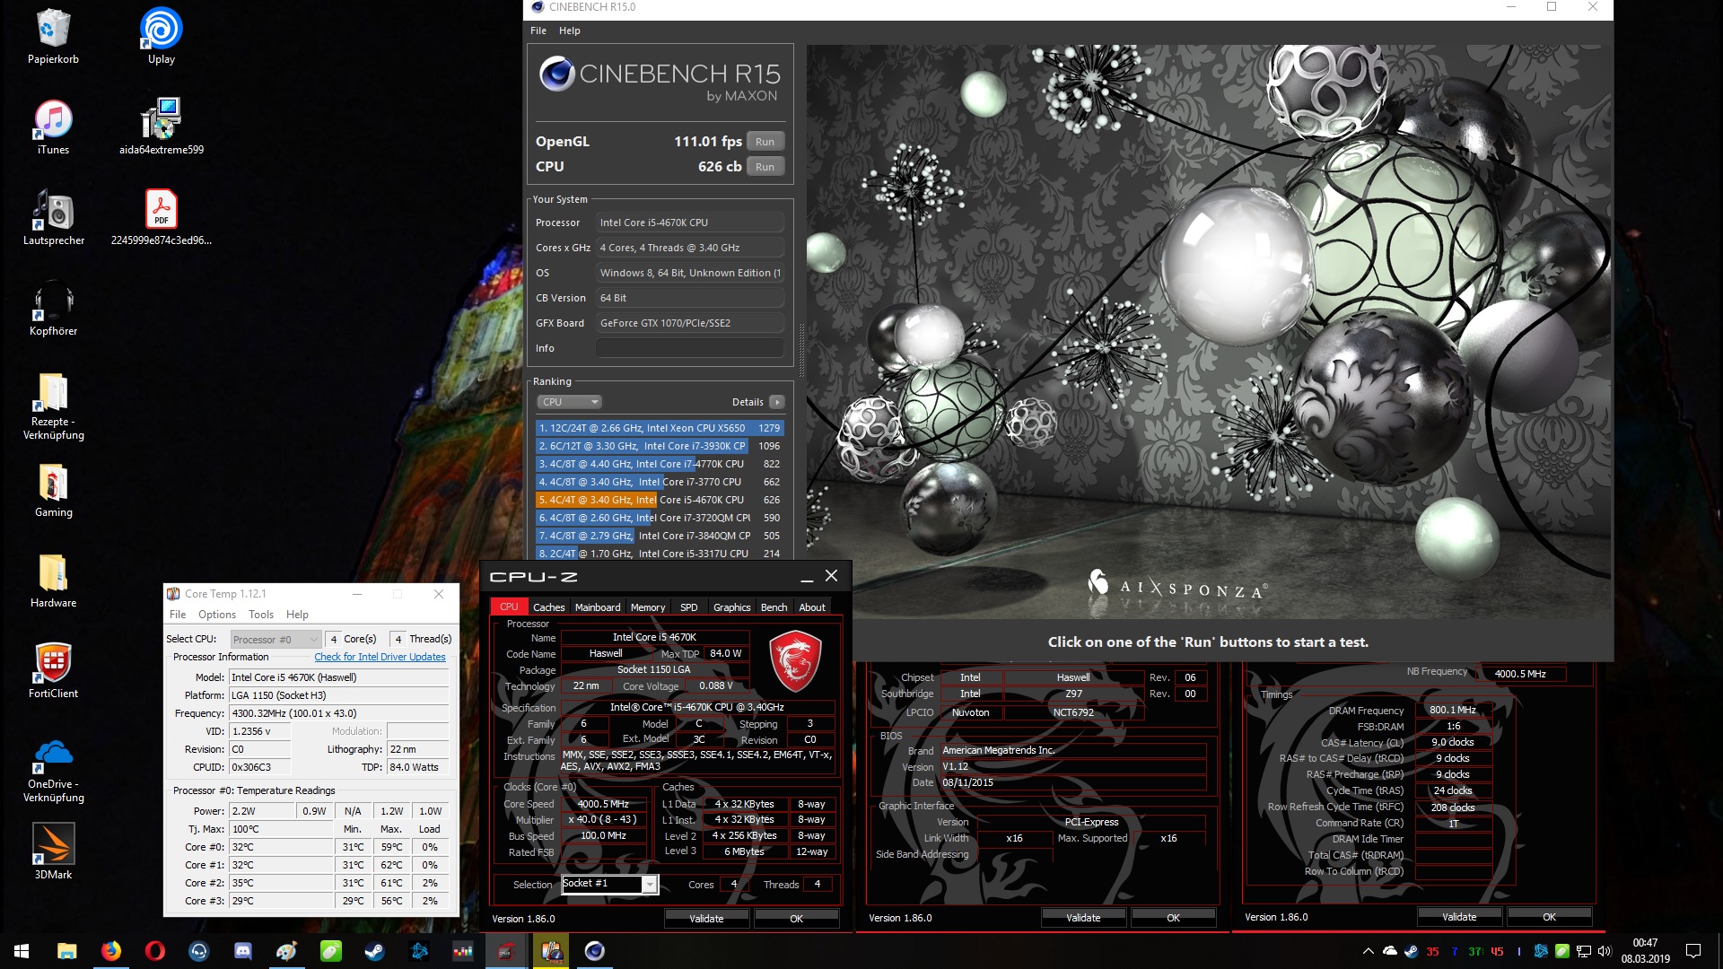Open the Papierkorb recycle bin icon
The width and height of the screenshot is (1723, 969).
pos(53,36)
